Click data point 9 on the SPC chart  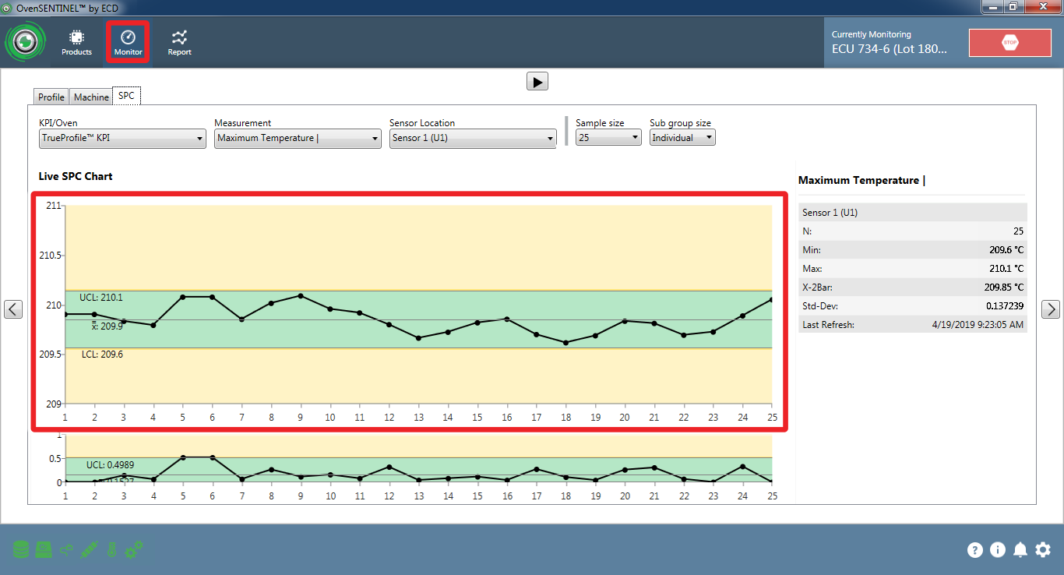[x=301, y=295]
